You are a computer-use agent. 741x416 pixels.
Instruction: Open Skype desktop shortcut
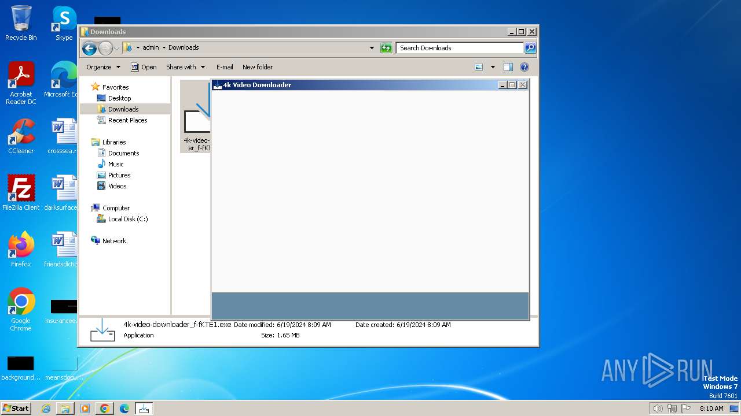click(64, 23)
